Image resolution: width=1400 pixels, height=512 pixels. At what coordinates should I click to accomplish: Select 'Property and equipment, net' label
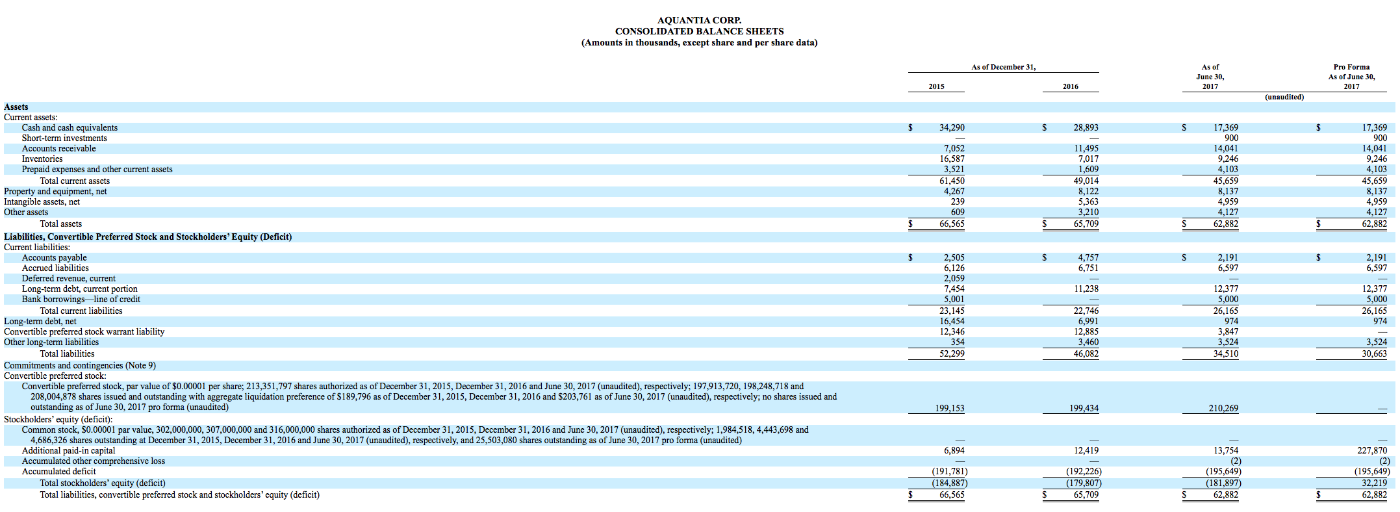(55, 192)
